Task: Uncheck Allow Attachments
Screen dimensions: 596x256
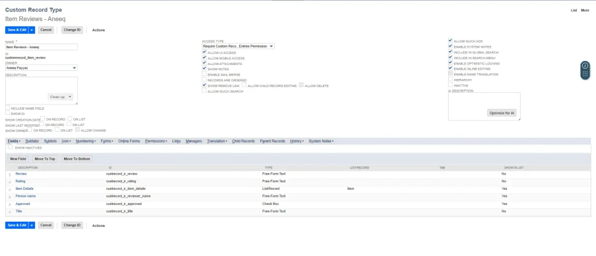Action: click(204, 63)
